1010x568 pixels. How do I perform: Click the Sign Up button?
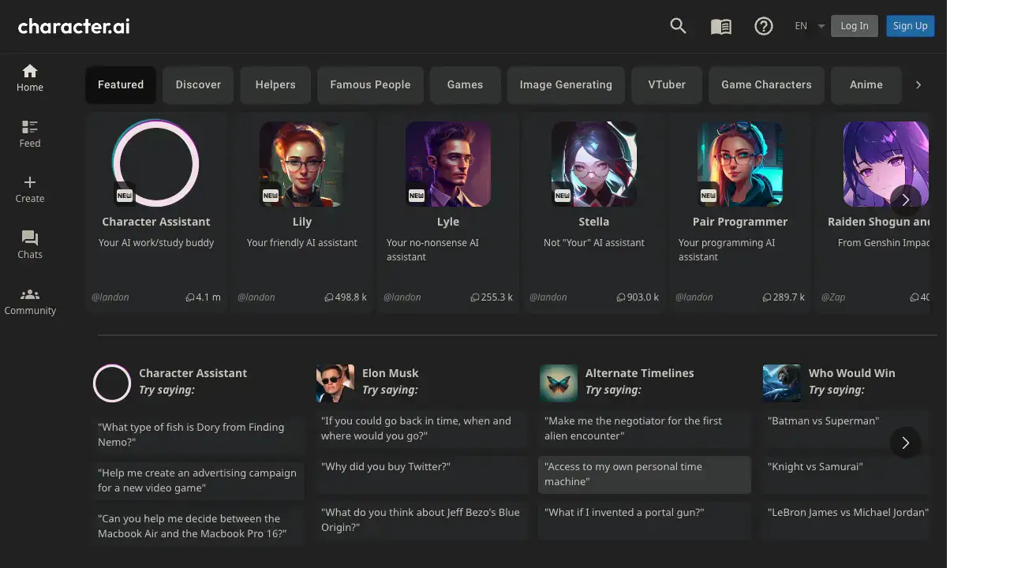910,25
